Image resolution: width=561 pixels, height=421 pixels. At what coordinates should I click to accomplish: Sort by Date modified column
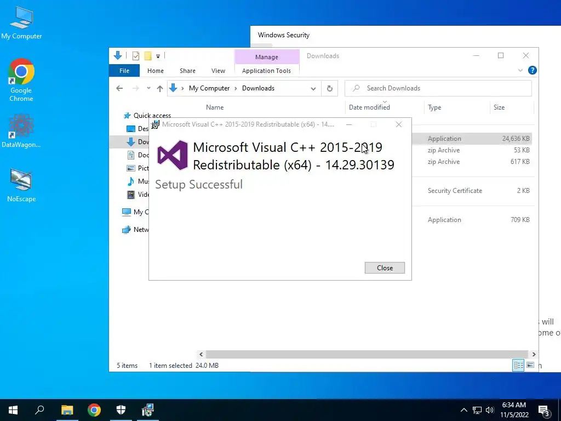coord(370,107)
